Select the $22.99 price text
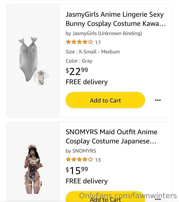This screenshot has height=202, width=179. [77, 71]
